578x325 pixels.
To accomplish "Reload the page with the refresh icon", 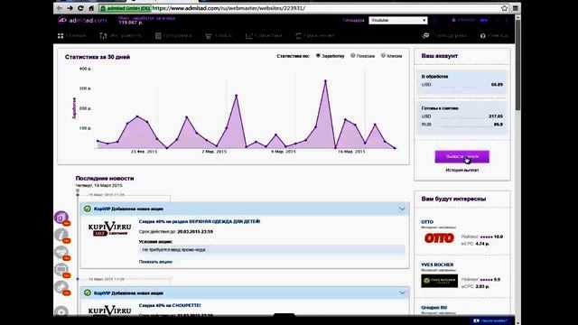I will tap(80, 8).
